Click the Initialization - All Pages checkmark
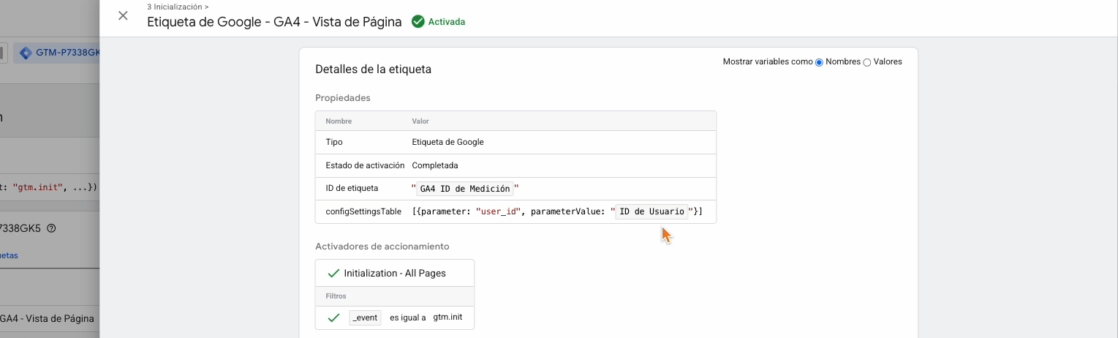Screen dimensions: 1118x338 click(x=333, y=273)
